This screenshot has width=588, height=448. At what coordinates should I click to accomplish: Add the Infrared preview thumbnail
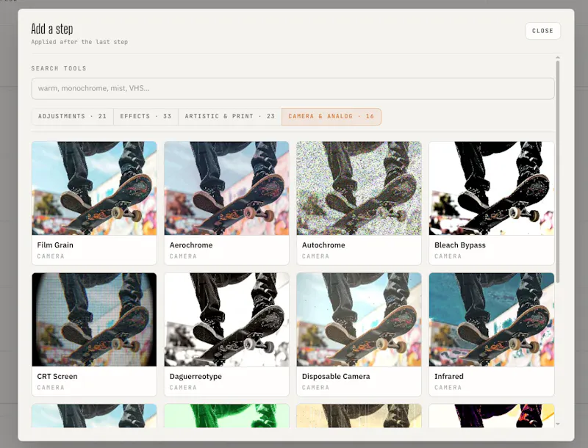491,319
